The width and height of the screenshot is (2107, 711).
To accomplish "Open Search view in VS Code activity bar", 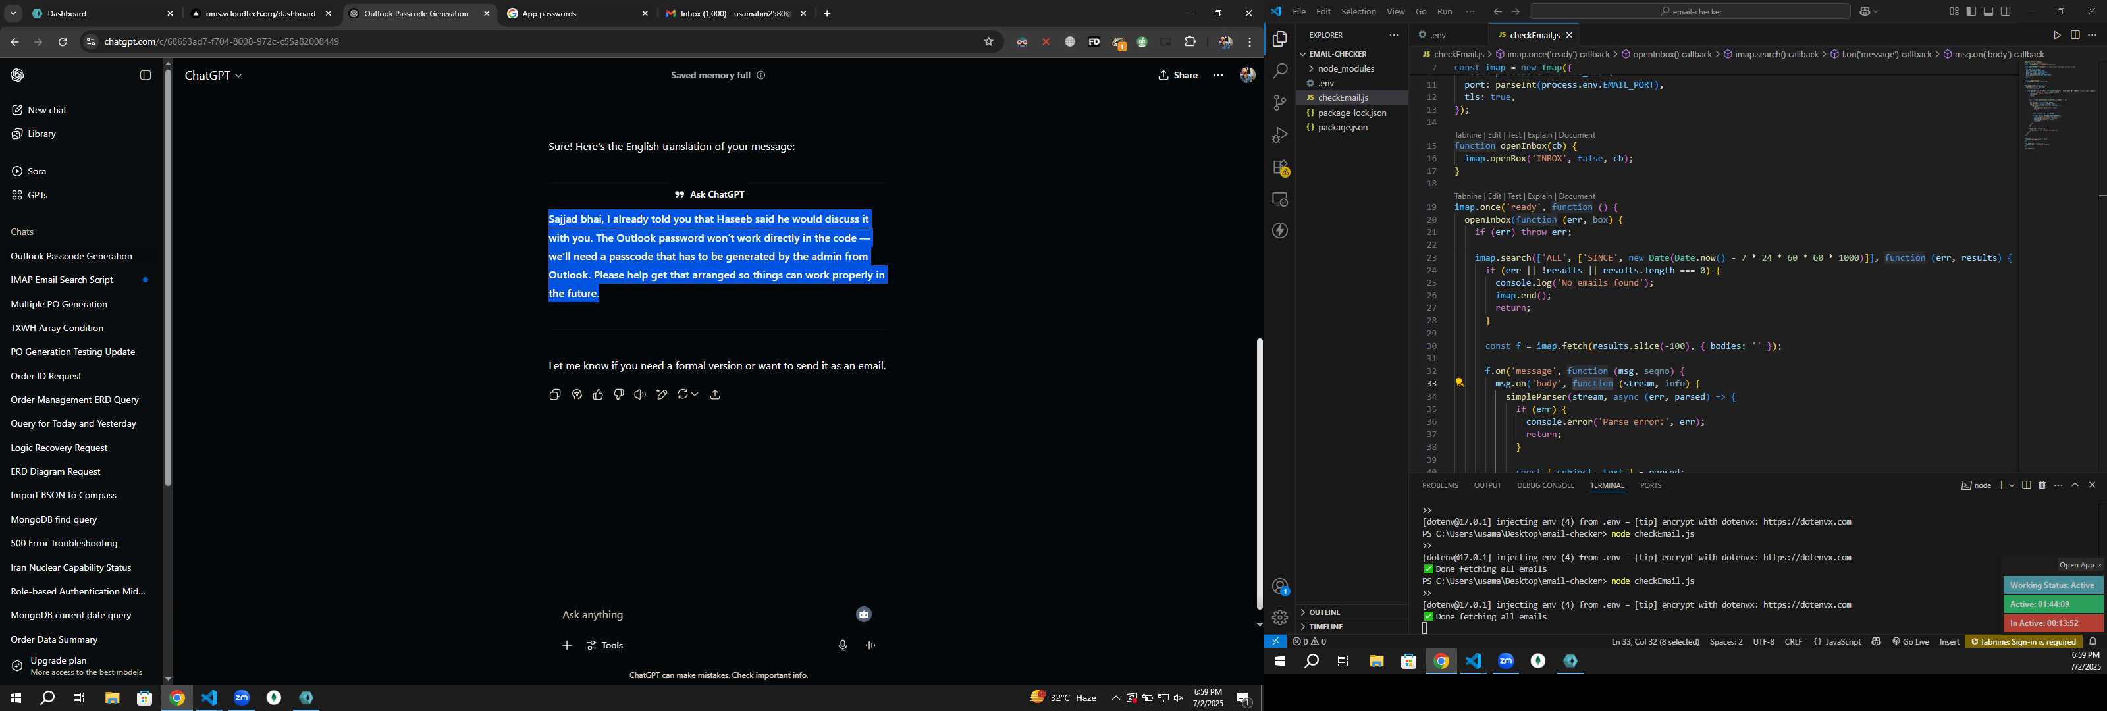I will [x=1280, y=71].
